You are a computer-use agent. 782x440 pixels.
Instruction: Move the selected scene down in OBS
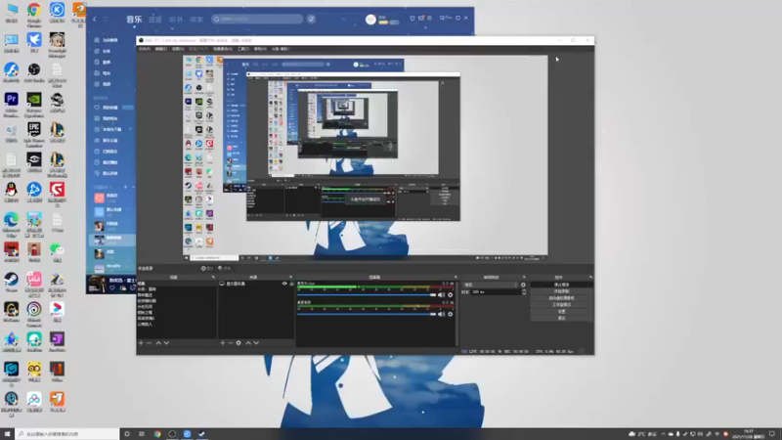(x=166, y=343)
